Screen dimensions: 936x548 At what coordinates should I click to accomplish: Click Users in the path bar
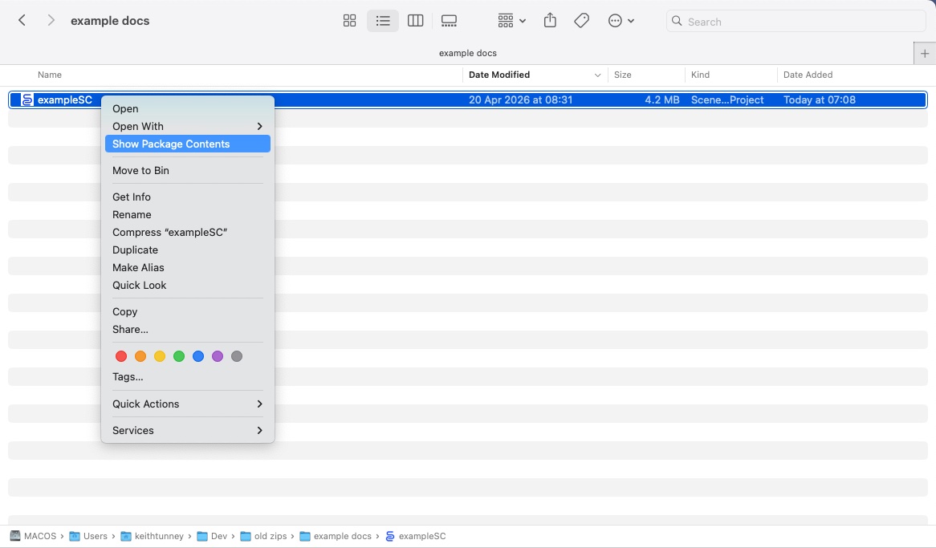pos(88,536)
